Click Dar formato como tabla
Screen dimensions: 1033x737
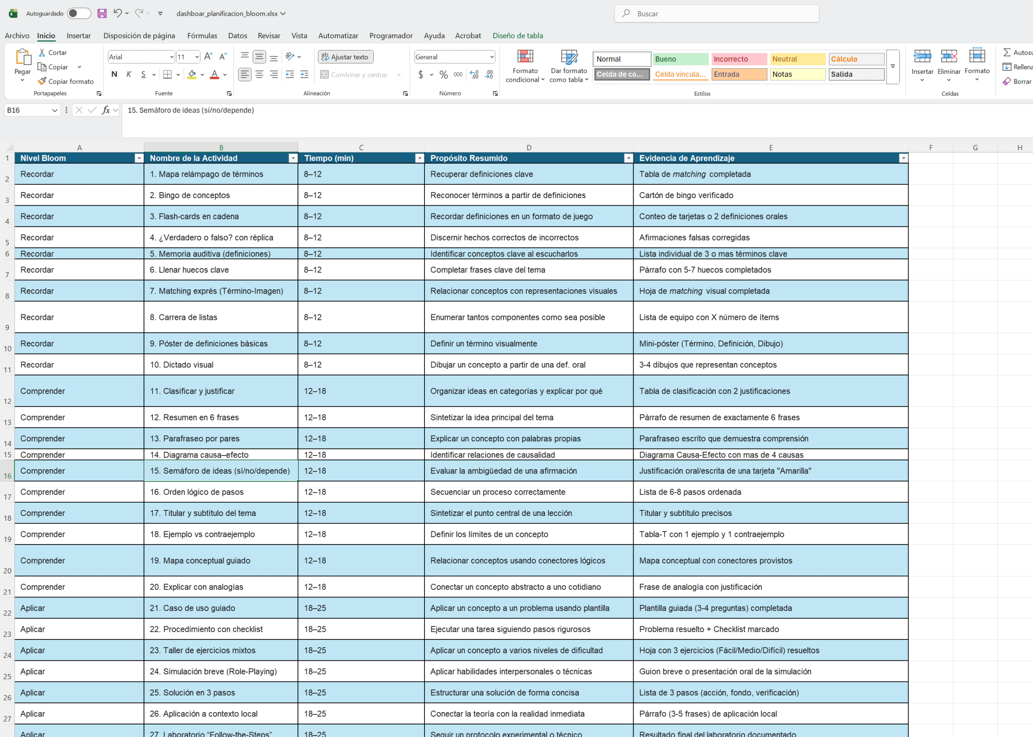[569, 66]
